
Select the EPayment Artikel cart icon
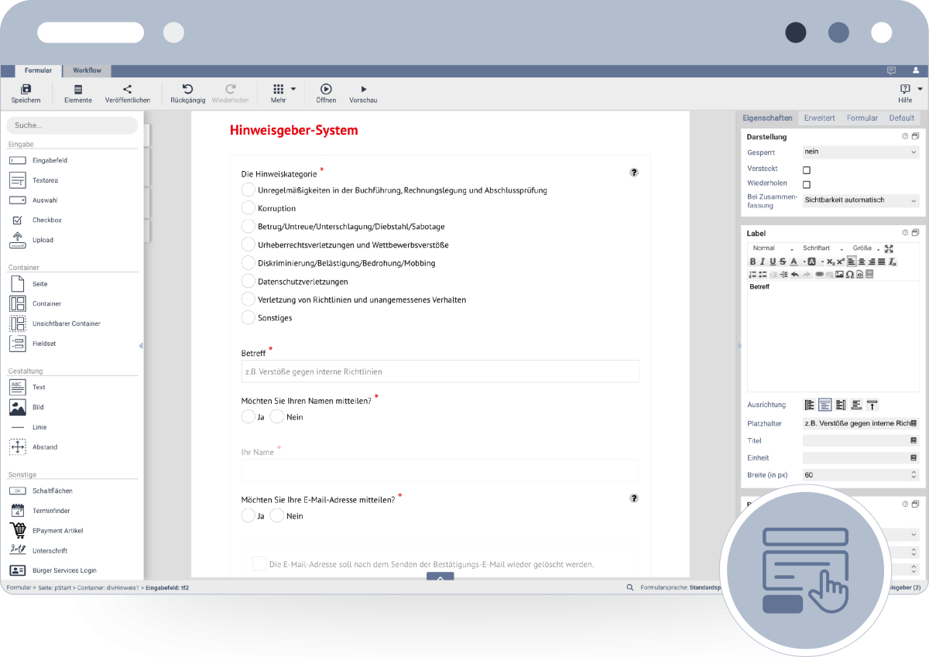[18, 530]
